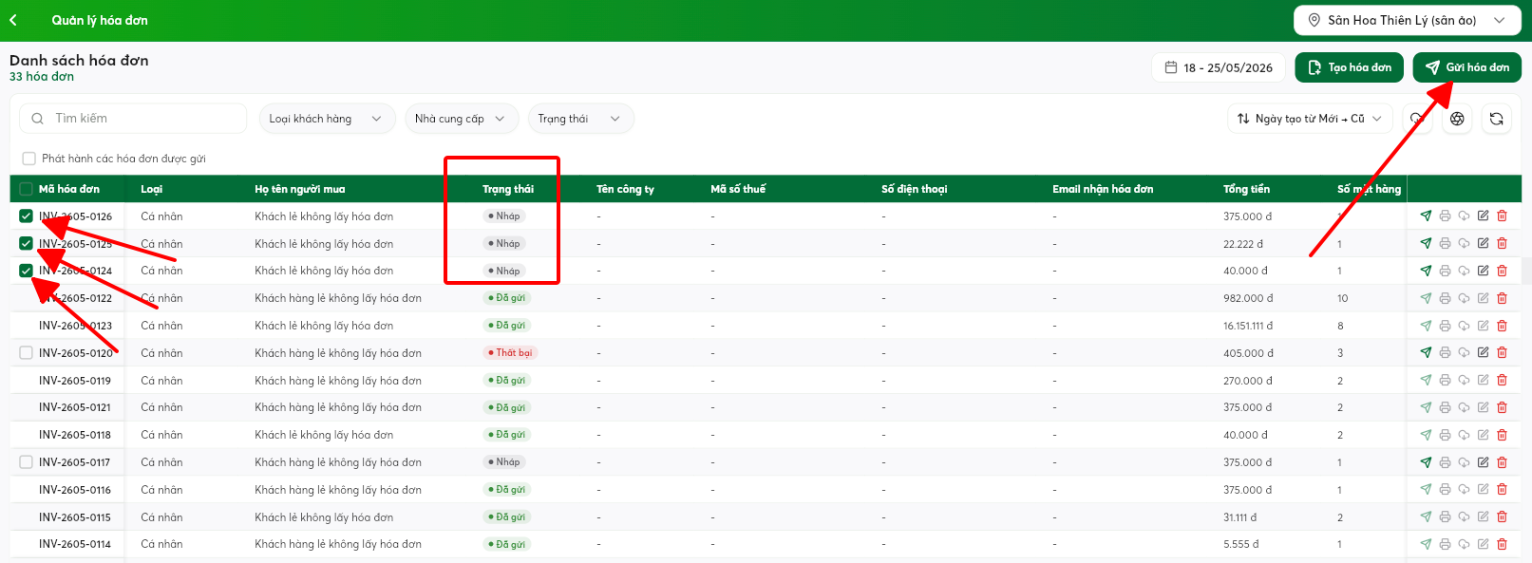Image resolution: width=1532 pixels, height=563 pixels.
Task: Tick the checkbox for INV-2605-0120
Action: pos(27,353)
